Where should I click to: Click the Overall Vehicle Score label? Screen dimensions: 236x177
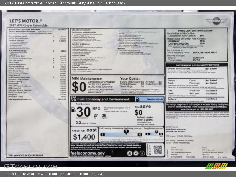tap(179, 69)
